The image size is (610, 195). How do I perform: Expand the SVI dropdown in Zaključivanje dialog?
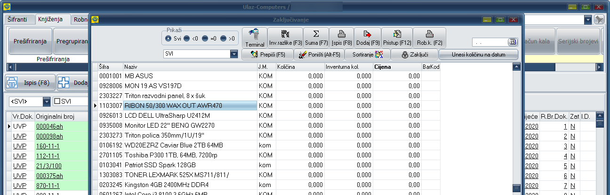pyautogui.click(x=234, y=55)
